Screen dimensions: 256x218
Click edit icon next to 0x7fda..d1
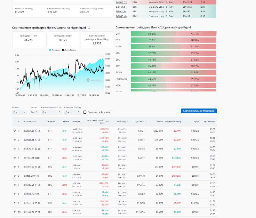[x=39, y=158]
